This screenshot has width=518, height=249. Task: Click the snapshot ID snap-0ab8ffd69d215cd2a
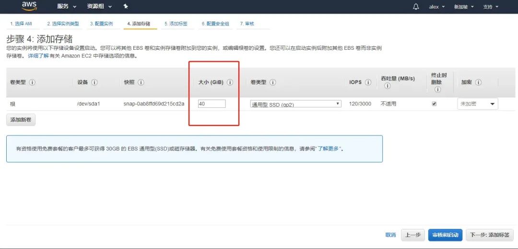coord(154,104)
